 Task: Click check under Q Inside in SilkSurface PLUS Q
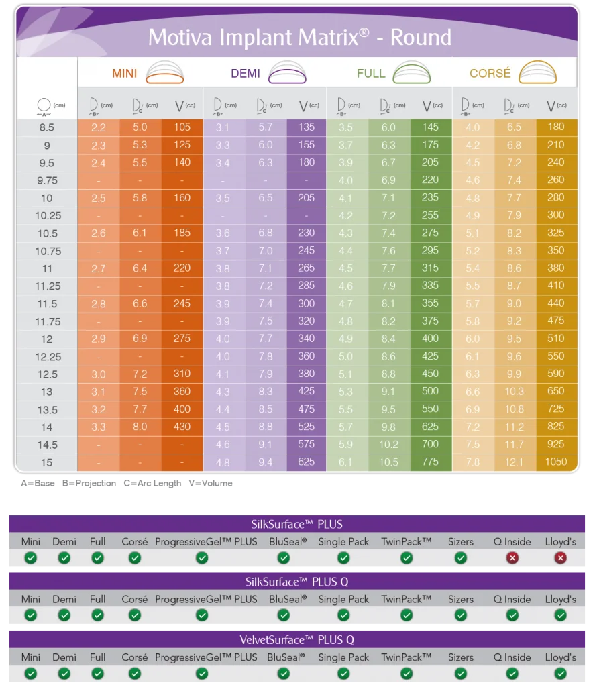(512, 615)
